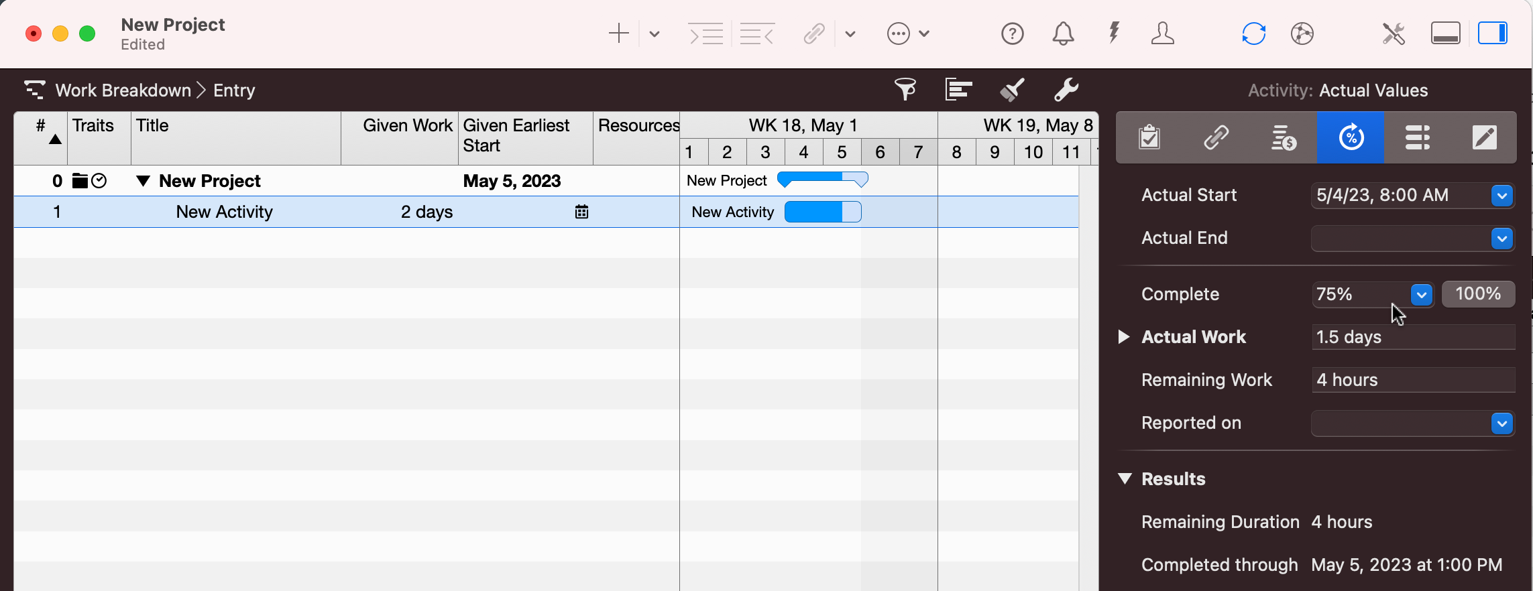This screenshot has width=1533, height=591.
Task: Toggle the bottom panel view
Action: 1445,34
